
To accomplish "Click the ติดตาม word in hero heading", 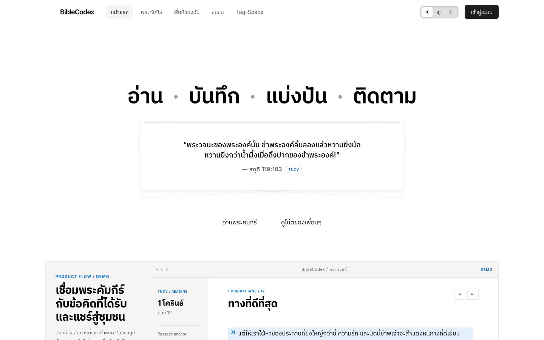I will coord(385,96).
